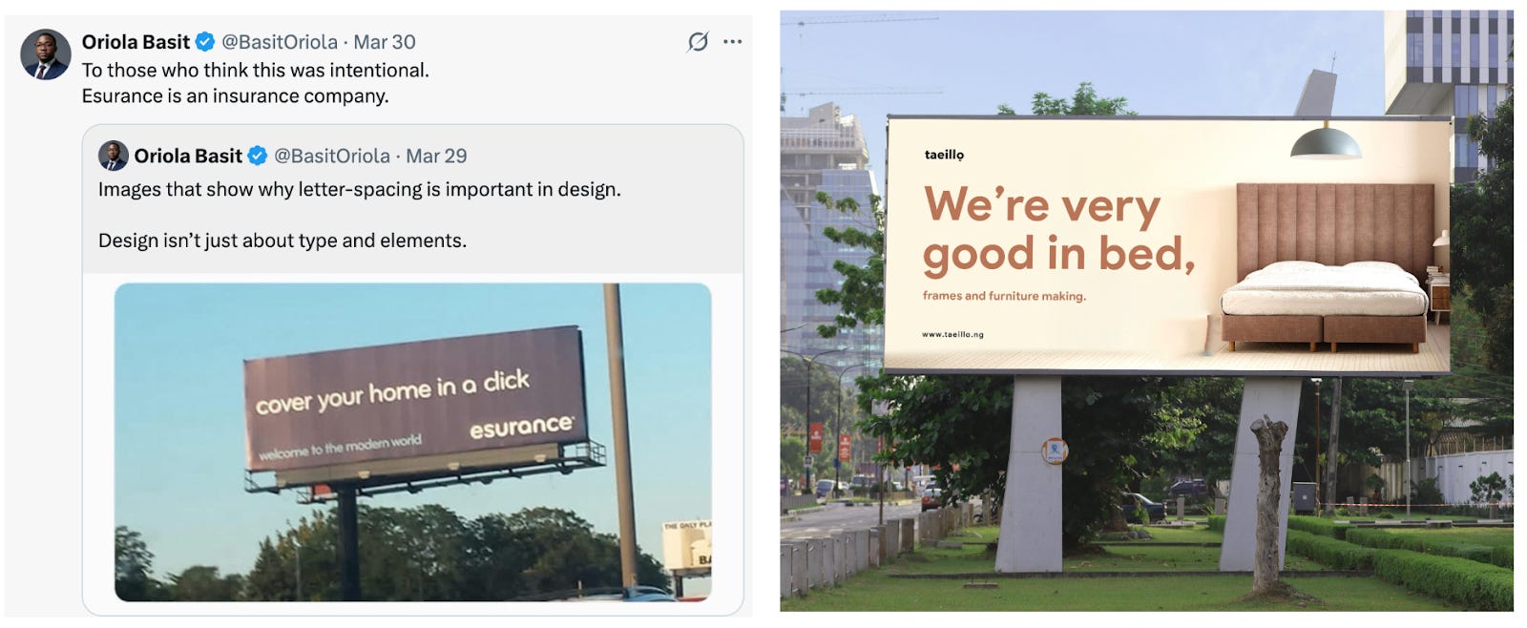The height and width of the screenshot is (628, 1527).
Task: Click the Oriola Basit name in quoted tweet
Action: (188, 156)
